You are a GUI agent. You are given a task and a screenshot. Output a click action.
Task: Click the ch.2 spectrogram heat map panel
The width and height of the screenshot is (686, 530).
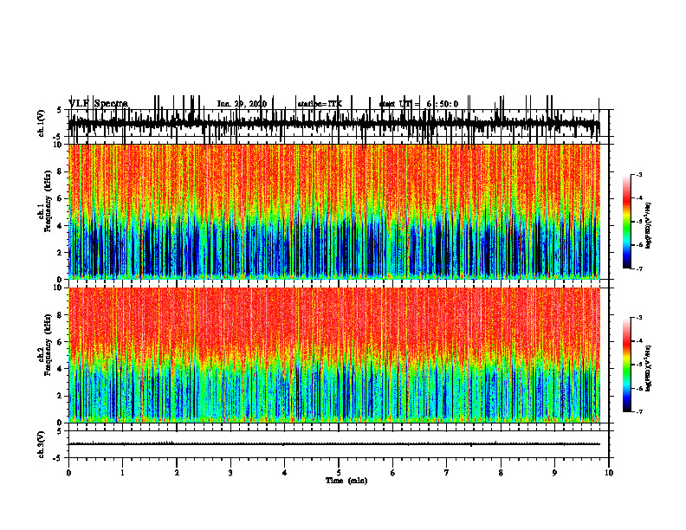[x=334, y=355]
